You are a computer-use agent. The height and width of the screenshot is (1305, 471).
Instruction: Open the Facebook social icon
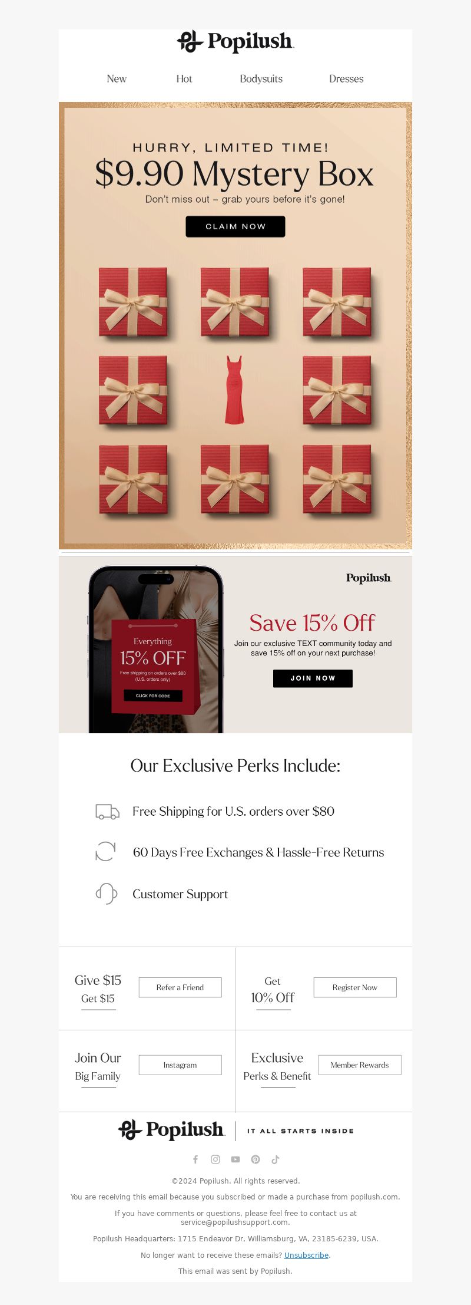(x=195, y=1159)
